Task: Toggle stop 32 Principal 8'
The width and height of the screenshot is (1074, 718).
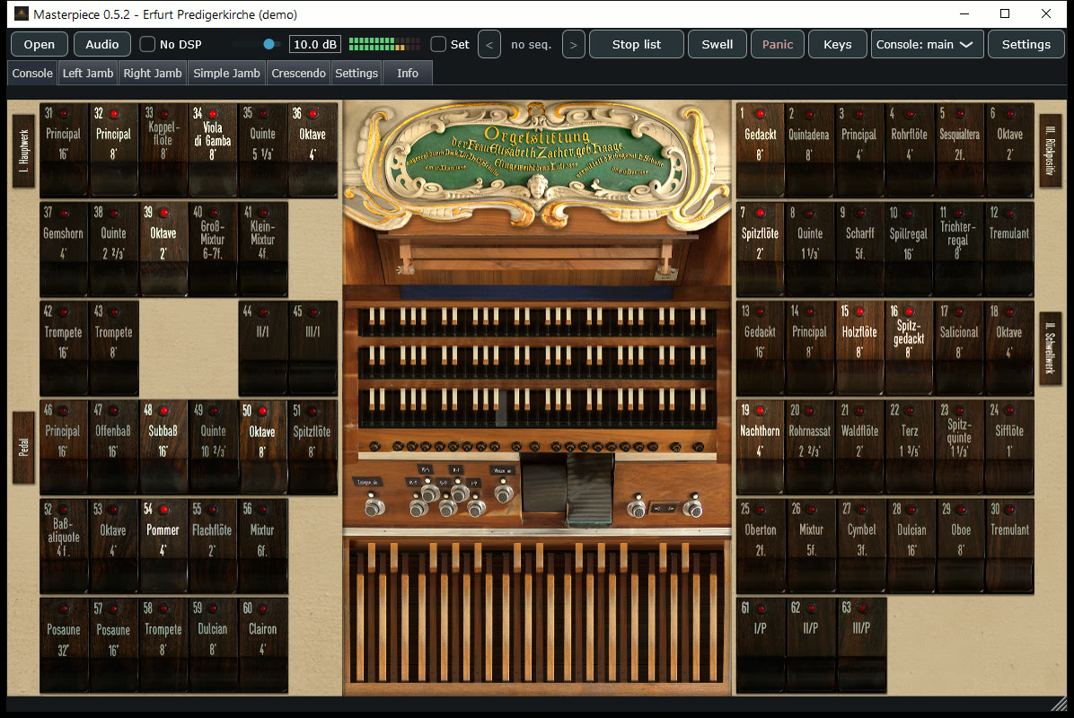Action: click(114, 151)
